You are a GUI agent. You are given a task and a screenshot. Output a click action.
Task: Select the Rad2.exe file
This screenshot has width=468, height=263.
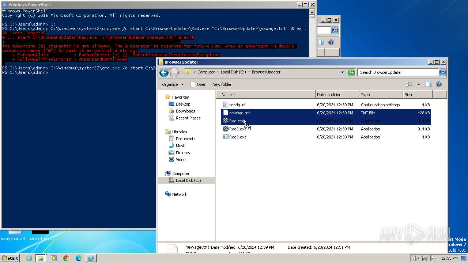[326, 129]
